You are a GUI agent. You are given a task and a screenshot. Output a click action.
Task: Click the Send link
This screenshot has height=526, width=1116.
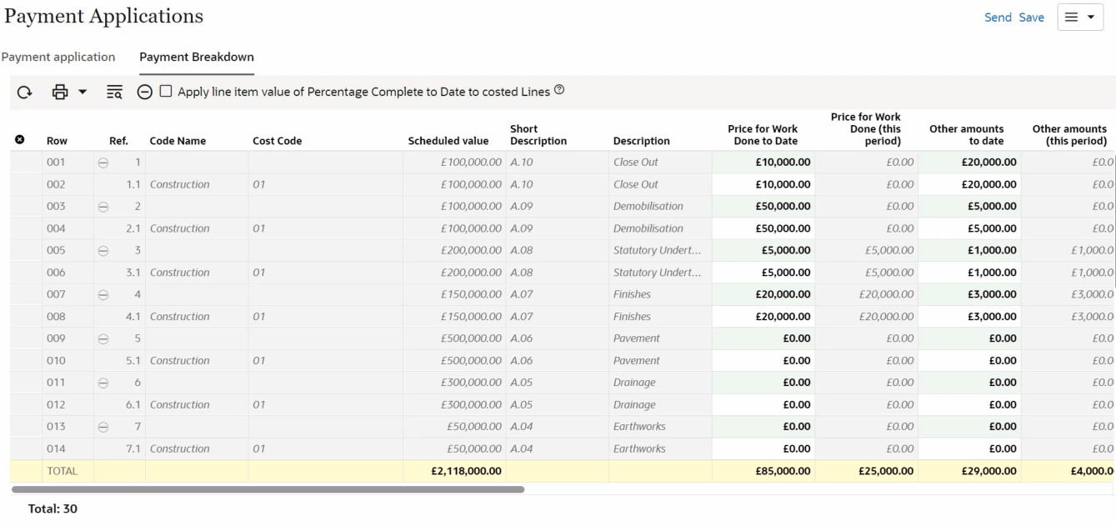pyautogui.click(x=998, y=18)
